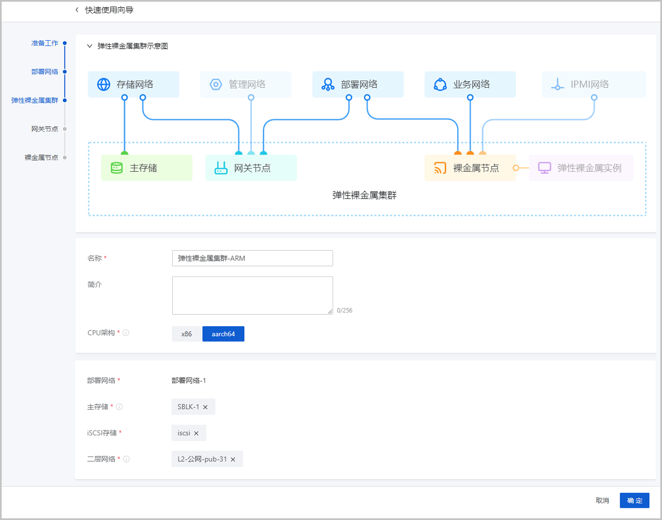
Task: Click the business network icon
Action: click(440, 84)
